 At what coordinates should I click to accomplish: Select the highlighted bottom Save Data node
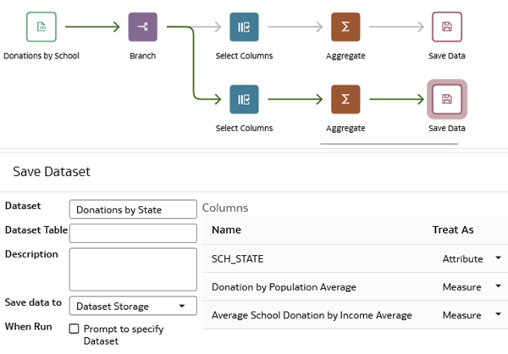click(446, 99)
